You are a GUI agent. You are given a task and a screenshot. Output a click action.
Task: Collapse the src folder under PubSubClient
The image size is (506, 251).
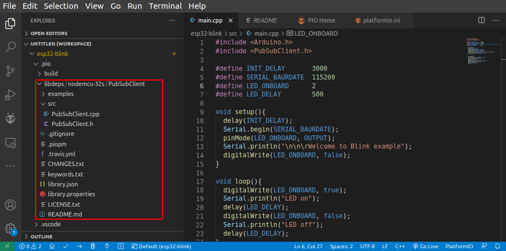click(x=103, y=104)
